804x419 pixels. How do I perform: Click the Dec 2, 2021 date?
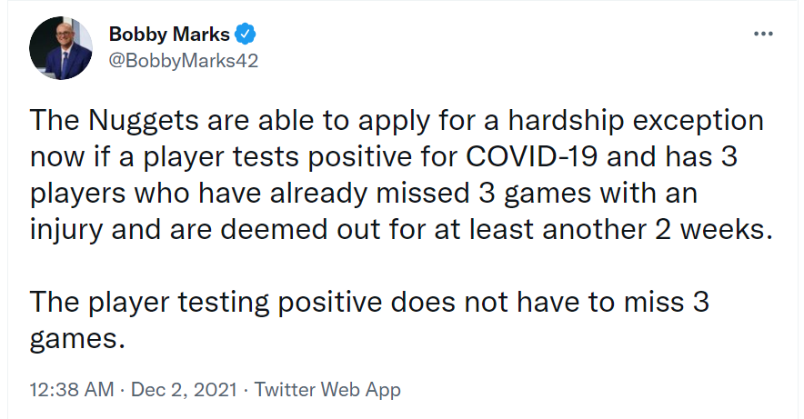tap(186, 390)
